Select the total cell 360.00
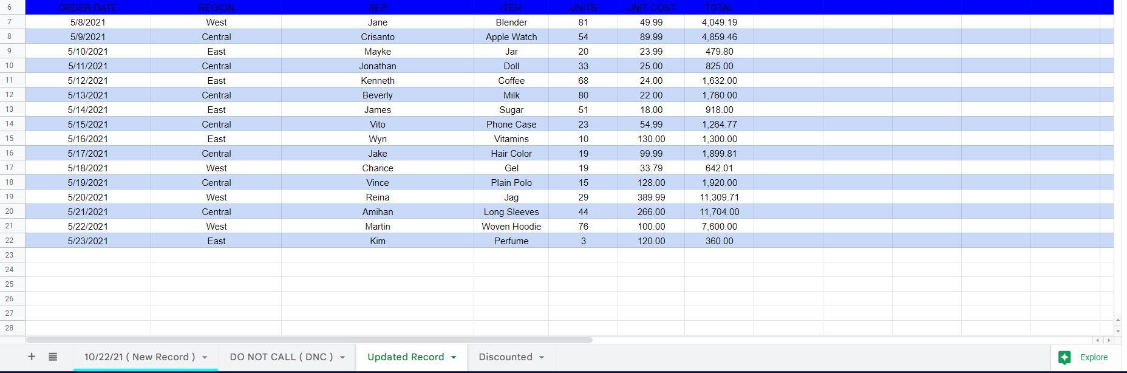The image size is (1127, 373). click(720, 241)
